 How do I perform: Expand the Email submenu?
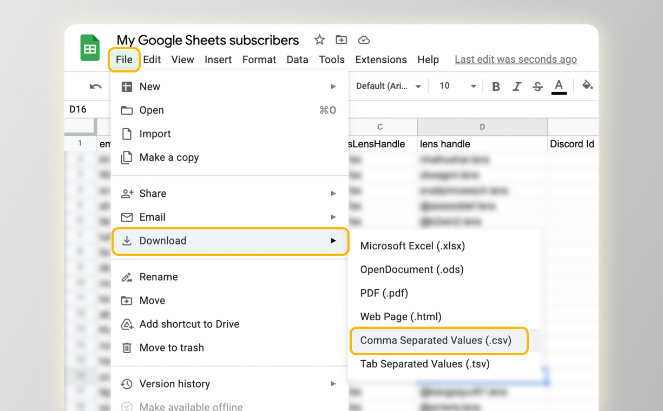229,217
